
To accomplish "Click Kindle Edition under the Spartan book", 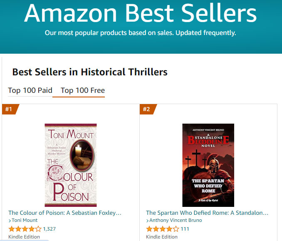I will coord(162,237).
